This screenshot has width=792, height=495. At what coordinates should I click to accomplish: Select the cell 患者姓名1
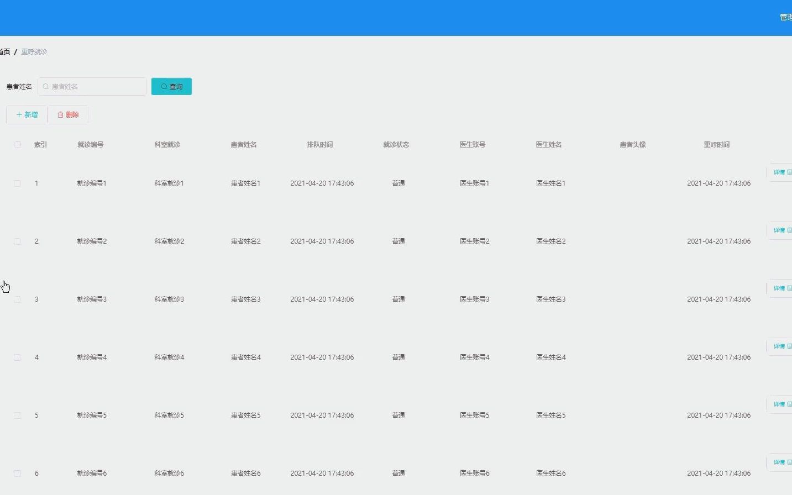coord(245,183)
